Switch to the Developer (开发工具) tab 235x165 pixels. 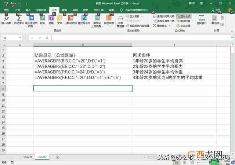click(99, 10)
